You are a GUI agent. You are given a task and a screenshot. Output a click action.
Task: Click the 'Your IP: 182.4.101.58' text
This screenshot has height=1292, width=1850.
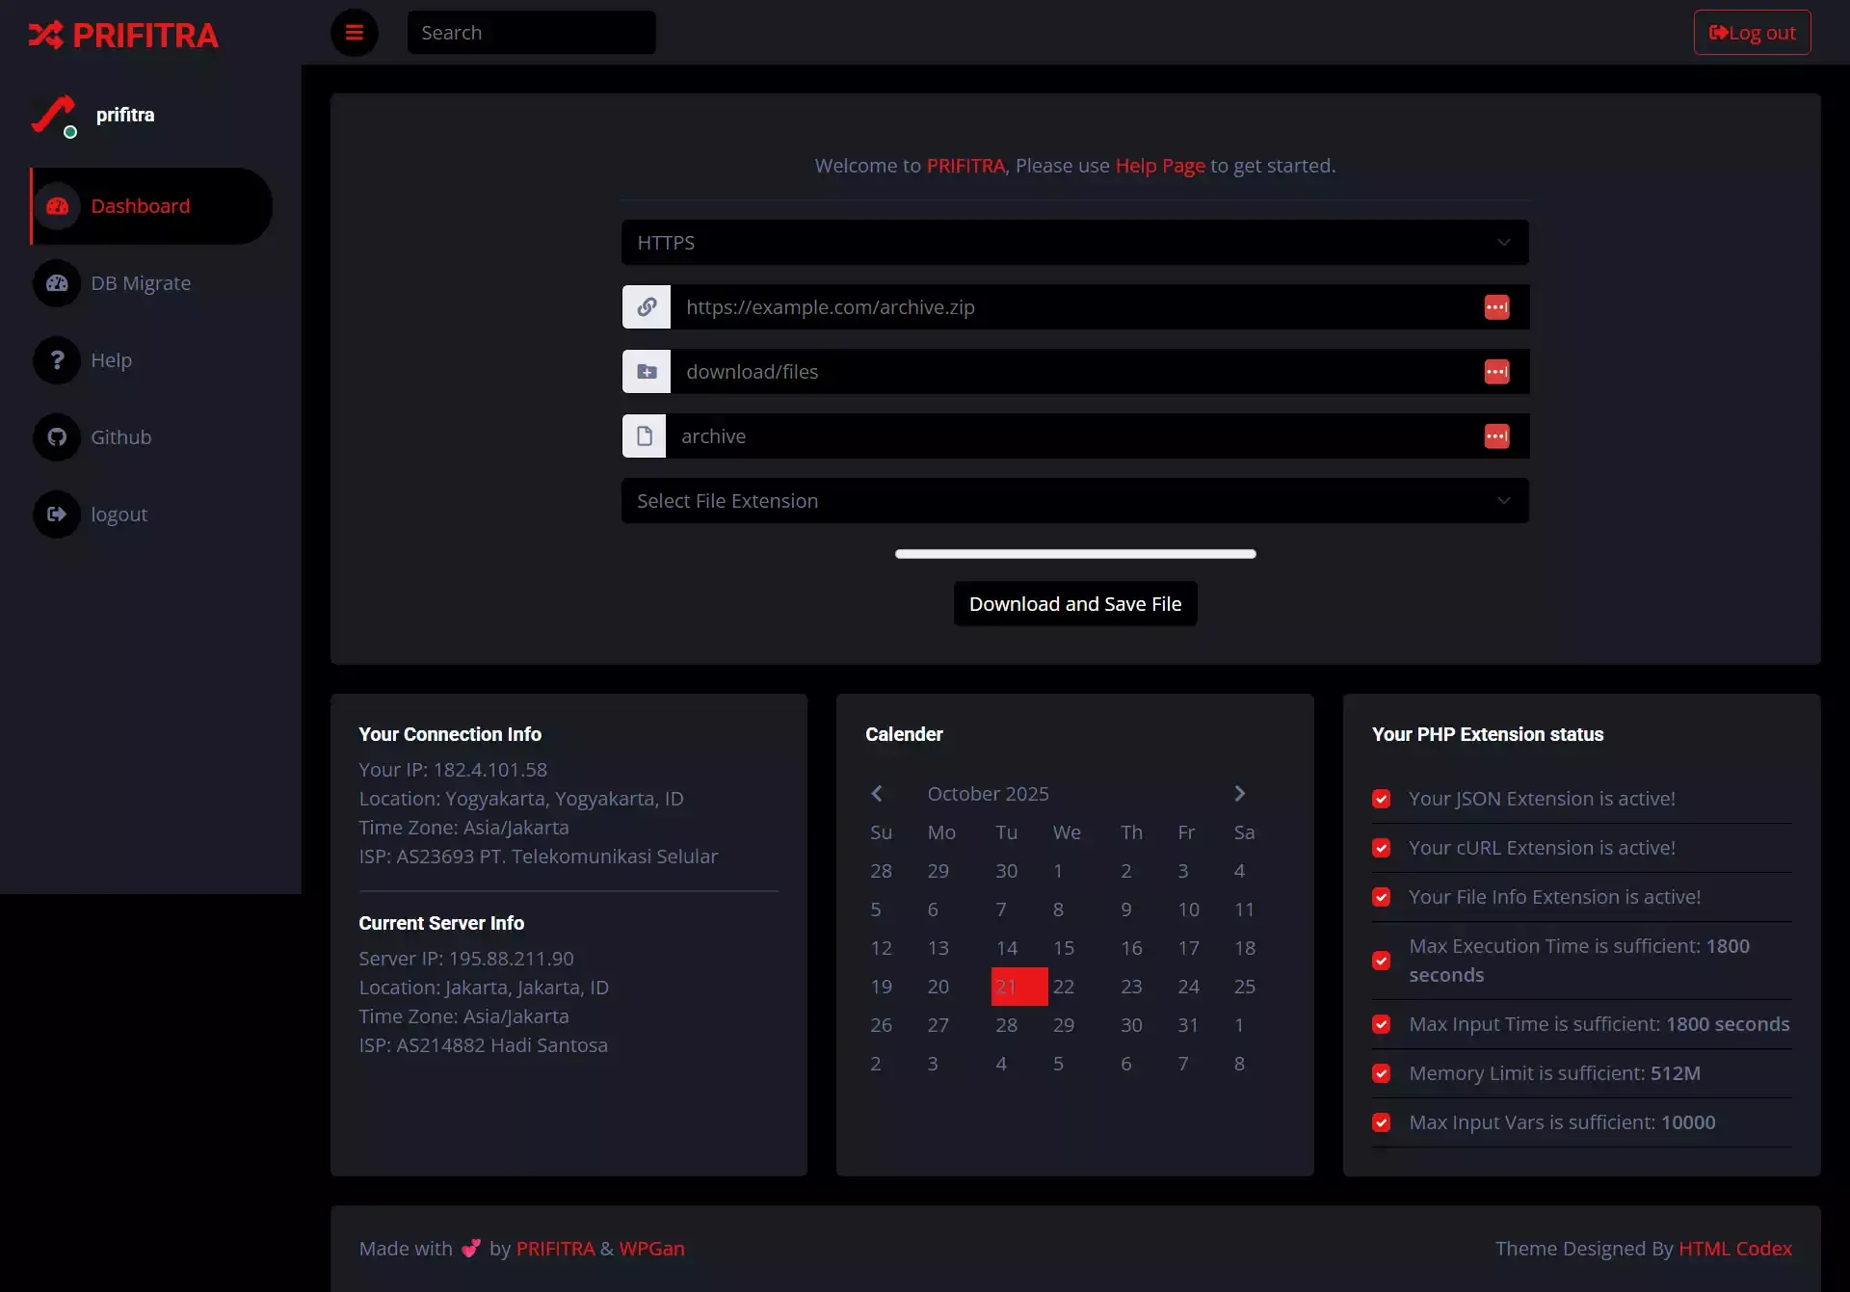click(453, 770)
